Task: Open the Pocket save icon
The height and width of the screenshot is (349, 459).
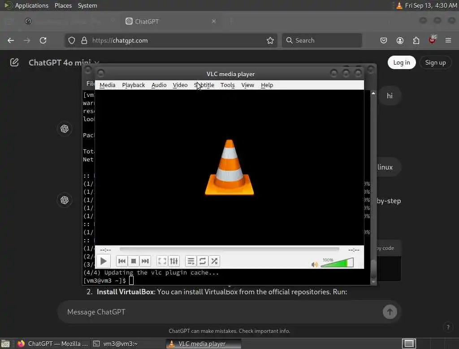Action: 384,40
